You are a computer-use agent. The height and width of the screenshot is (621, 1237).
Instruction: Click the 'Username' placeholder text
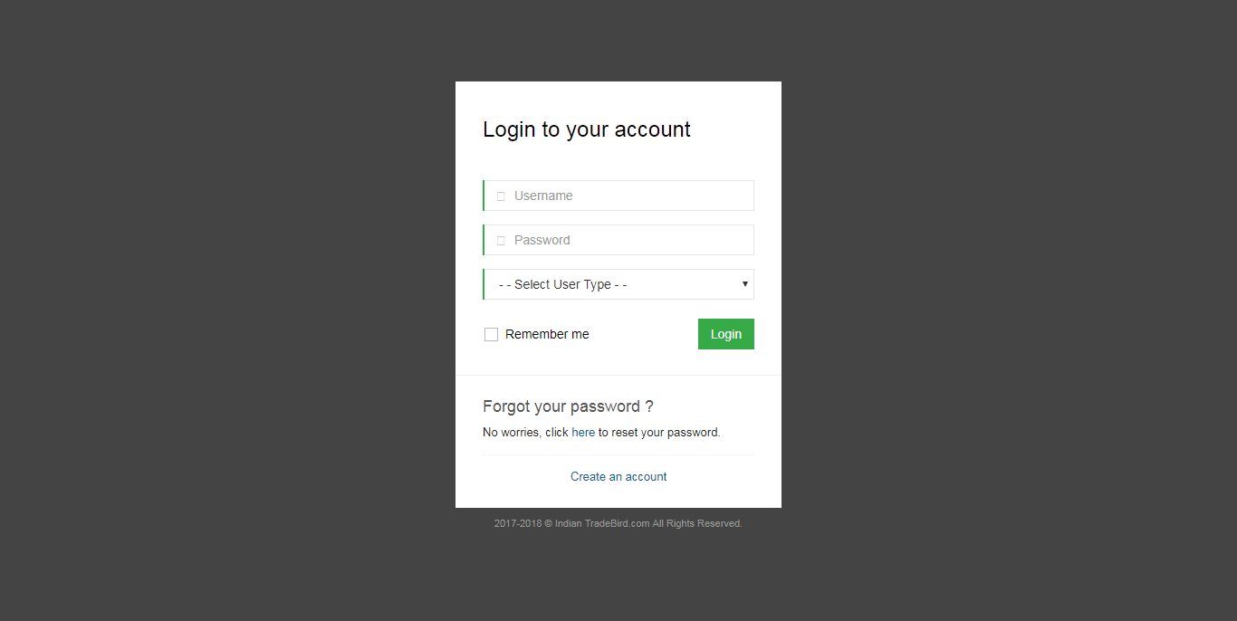(543, 196)
